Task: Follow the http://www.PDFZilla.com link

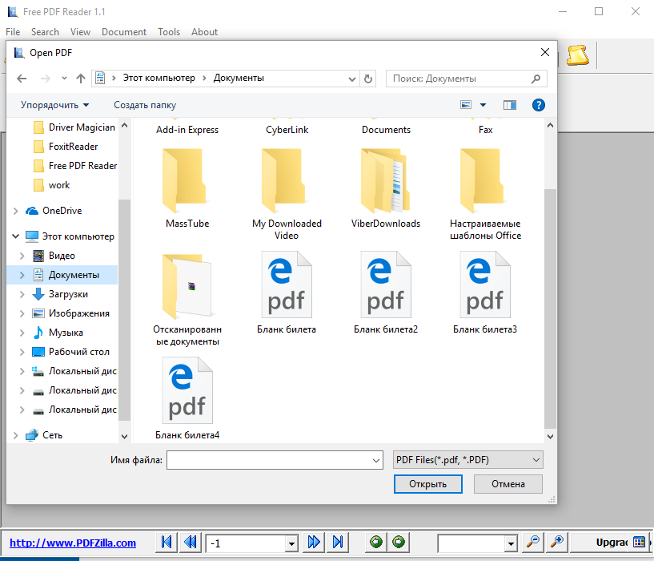Action: pyautogui.click(x=73, y=543)
